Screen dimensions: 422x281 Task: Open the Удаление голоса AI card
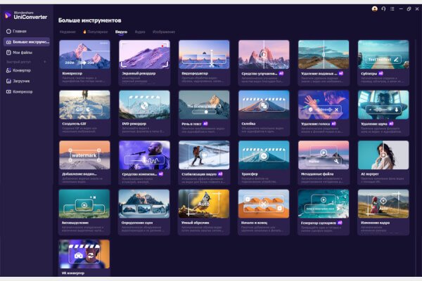324,113
